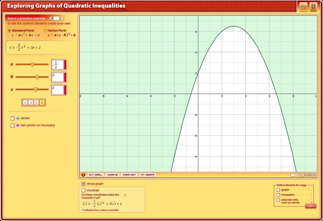
Task: Check the inequality item to copy
Action: pyautogui.click(x=278, y=195)
